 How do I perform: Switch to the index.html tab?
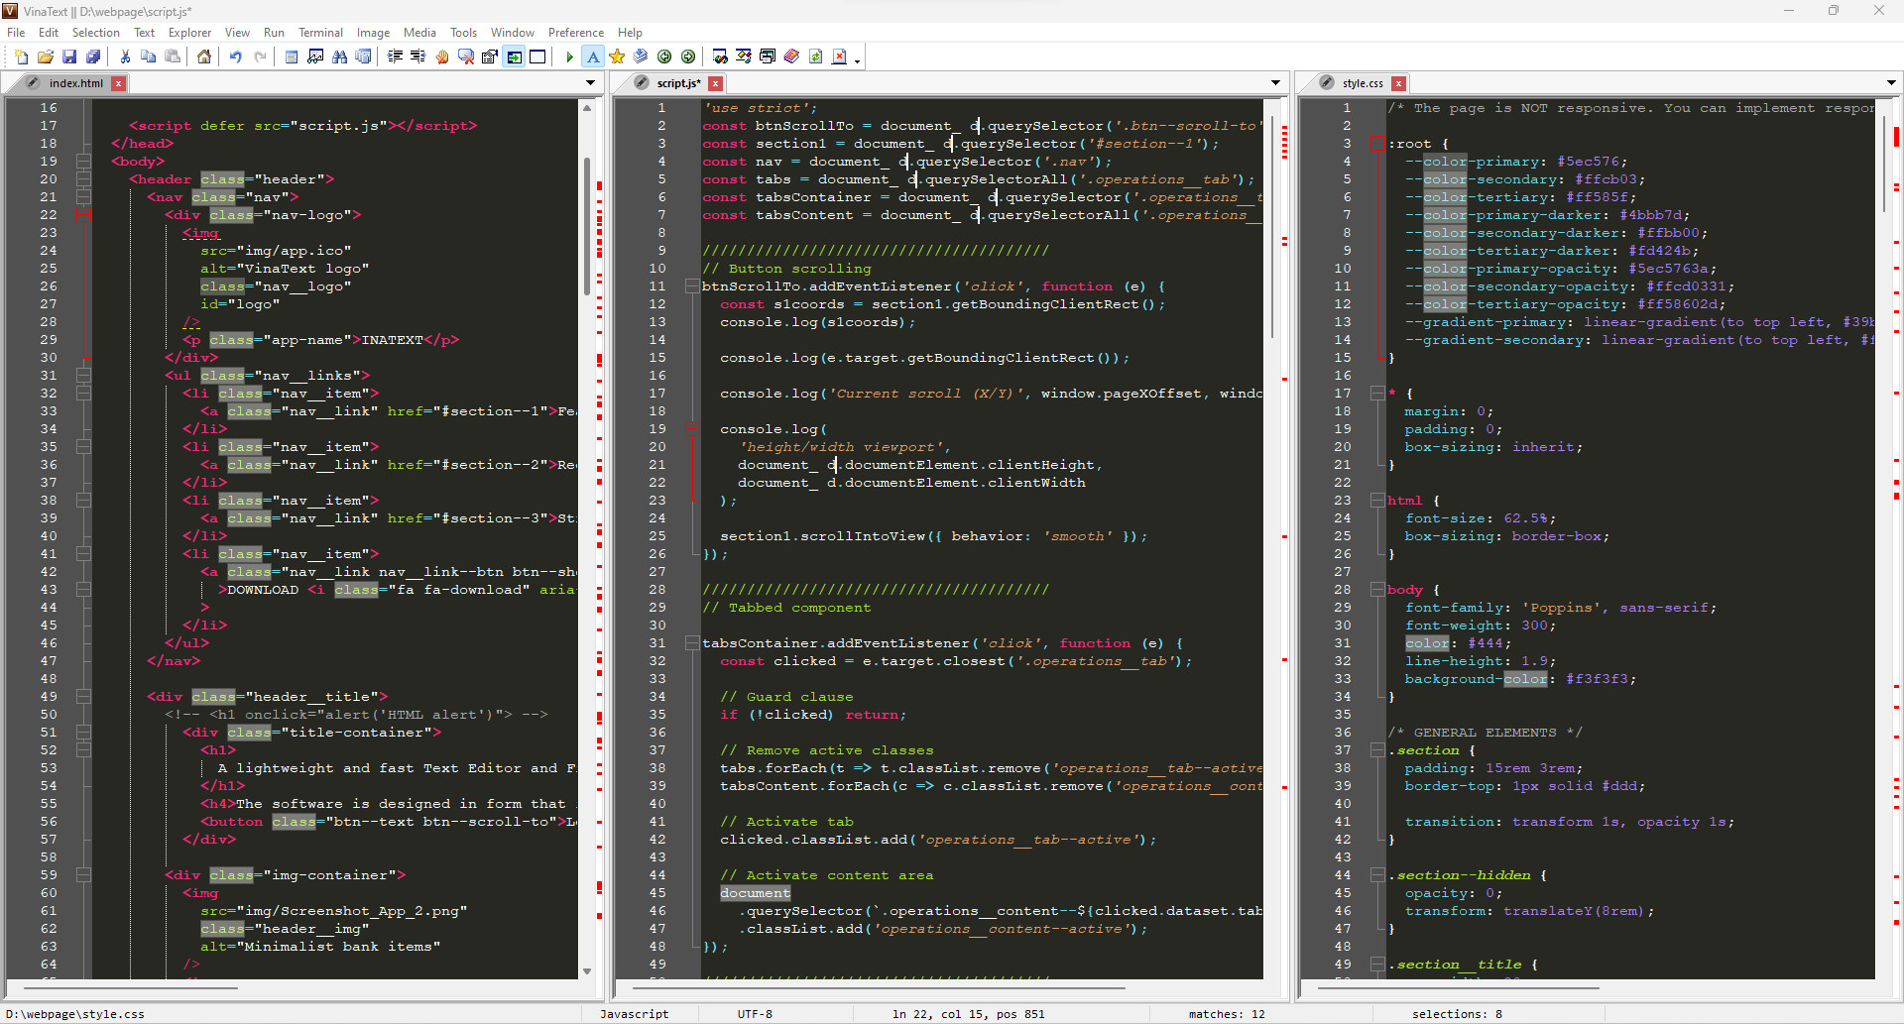tap(75, 83)
